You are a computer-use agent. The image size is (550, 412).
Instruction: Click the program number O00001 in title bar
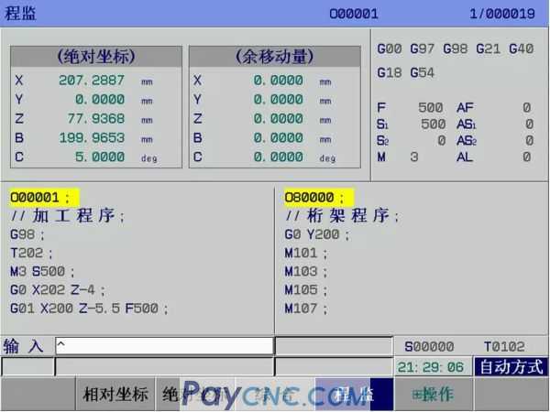(x=354, y=14)
